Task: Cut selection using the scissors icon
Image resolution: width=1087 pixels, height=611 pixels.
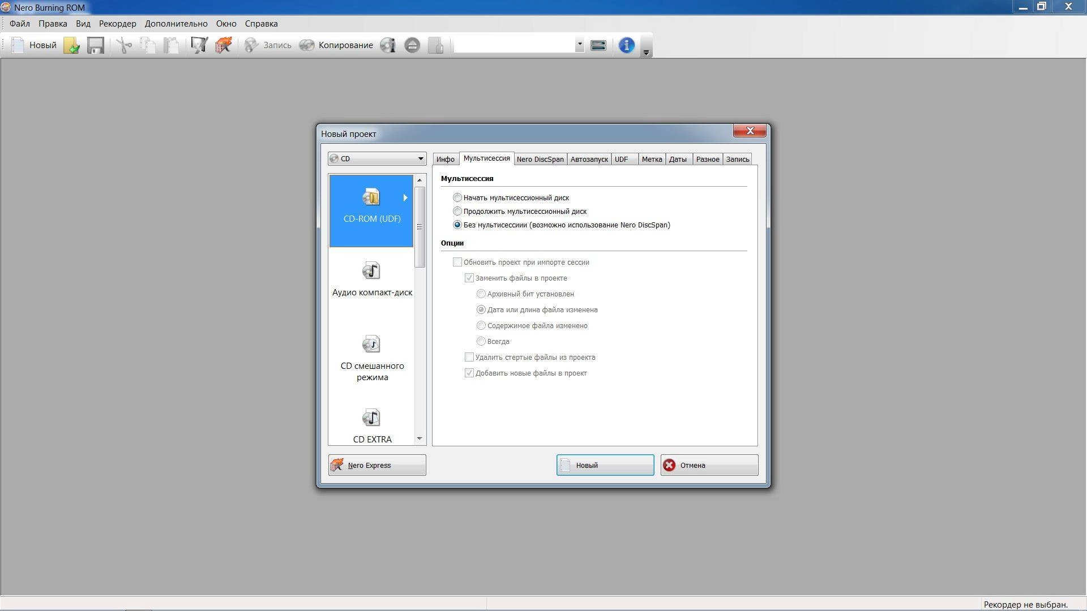Action: (123, 45)
